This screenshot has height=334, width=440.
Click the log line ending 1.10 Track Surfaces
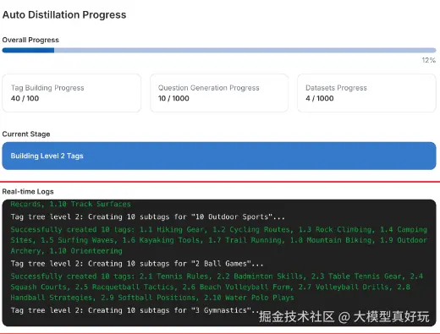pyautogui.click(x=71, y=204)
